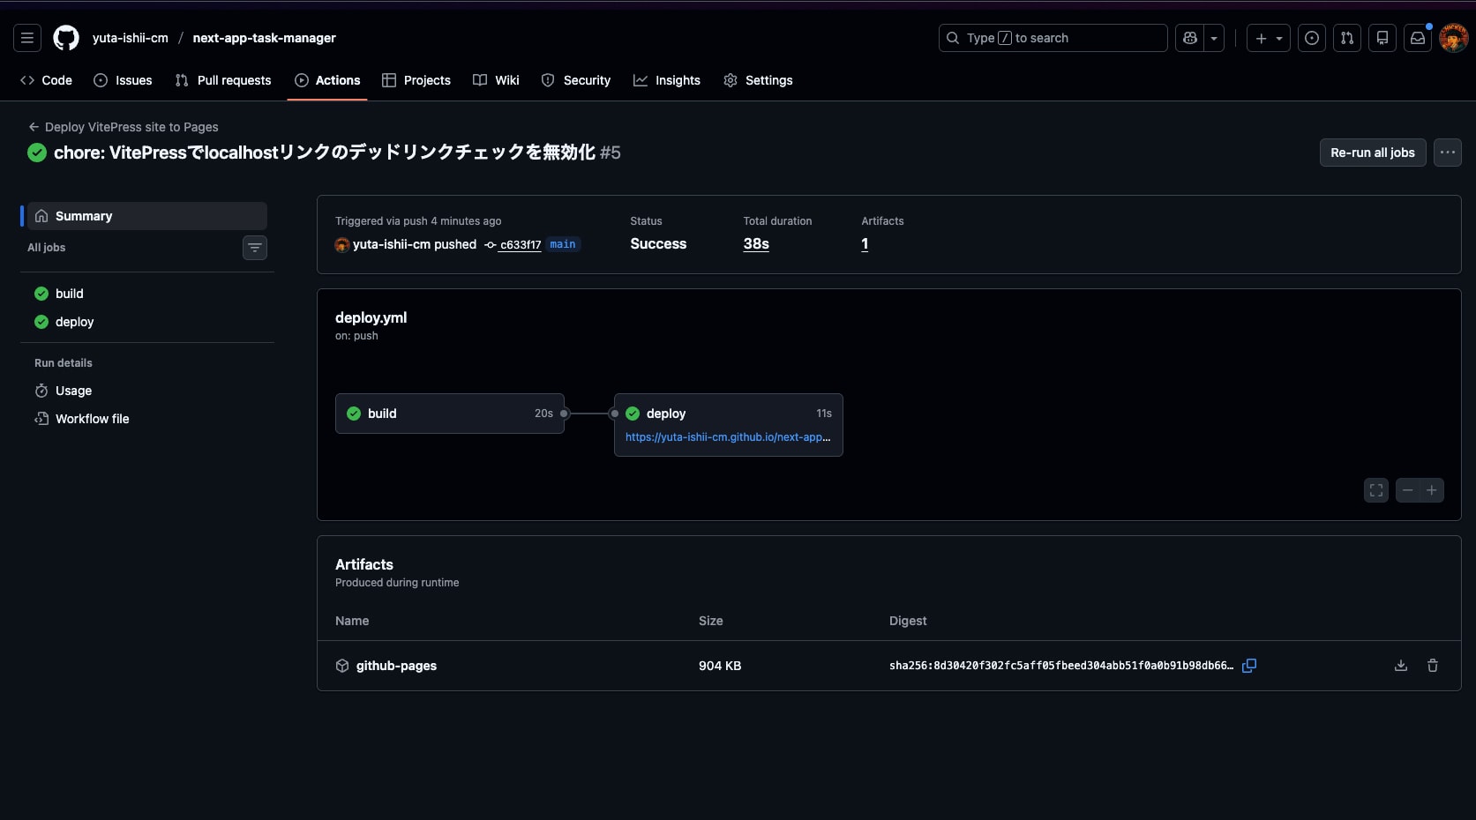
Task: Open the notifications inbox
Action: click(1417, 38)
